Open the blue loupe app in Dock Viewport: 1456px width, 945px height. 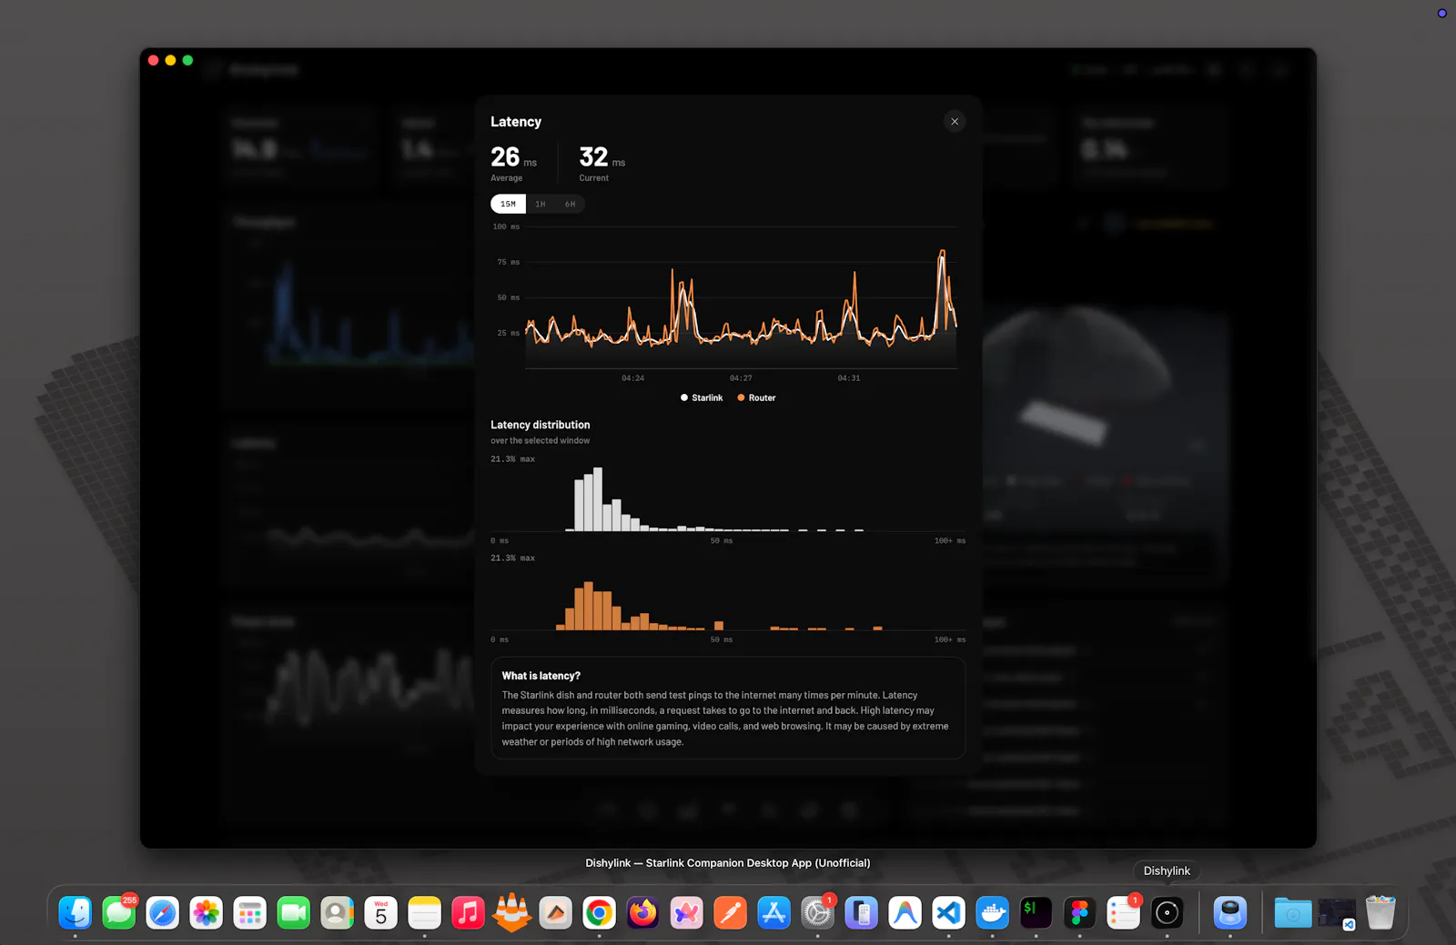pyautogui.click(x=1230, y=912)
